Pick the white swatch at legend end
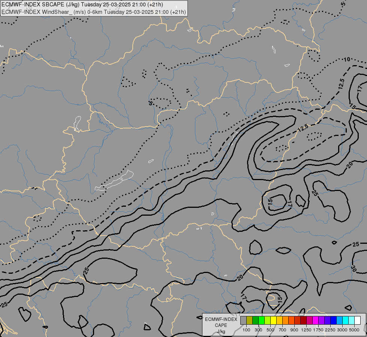367x337 pixels. (357, 320)
